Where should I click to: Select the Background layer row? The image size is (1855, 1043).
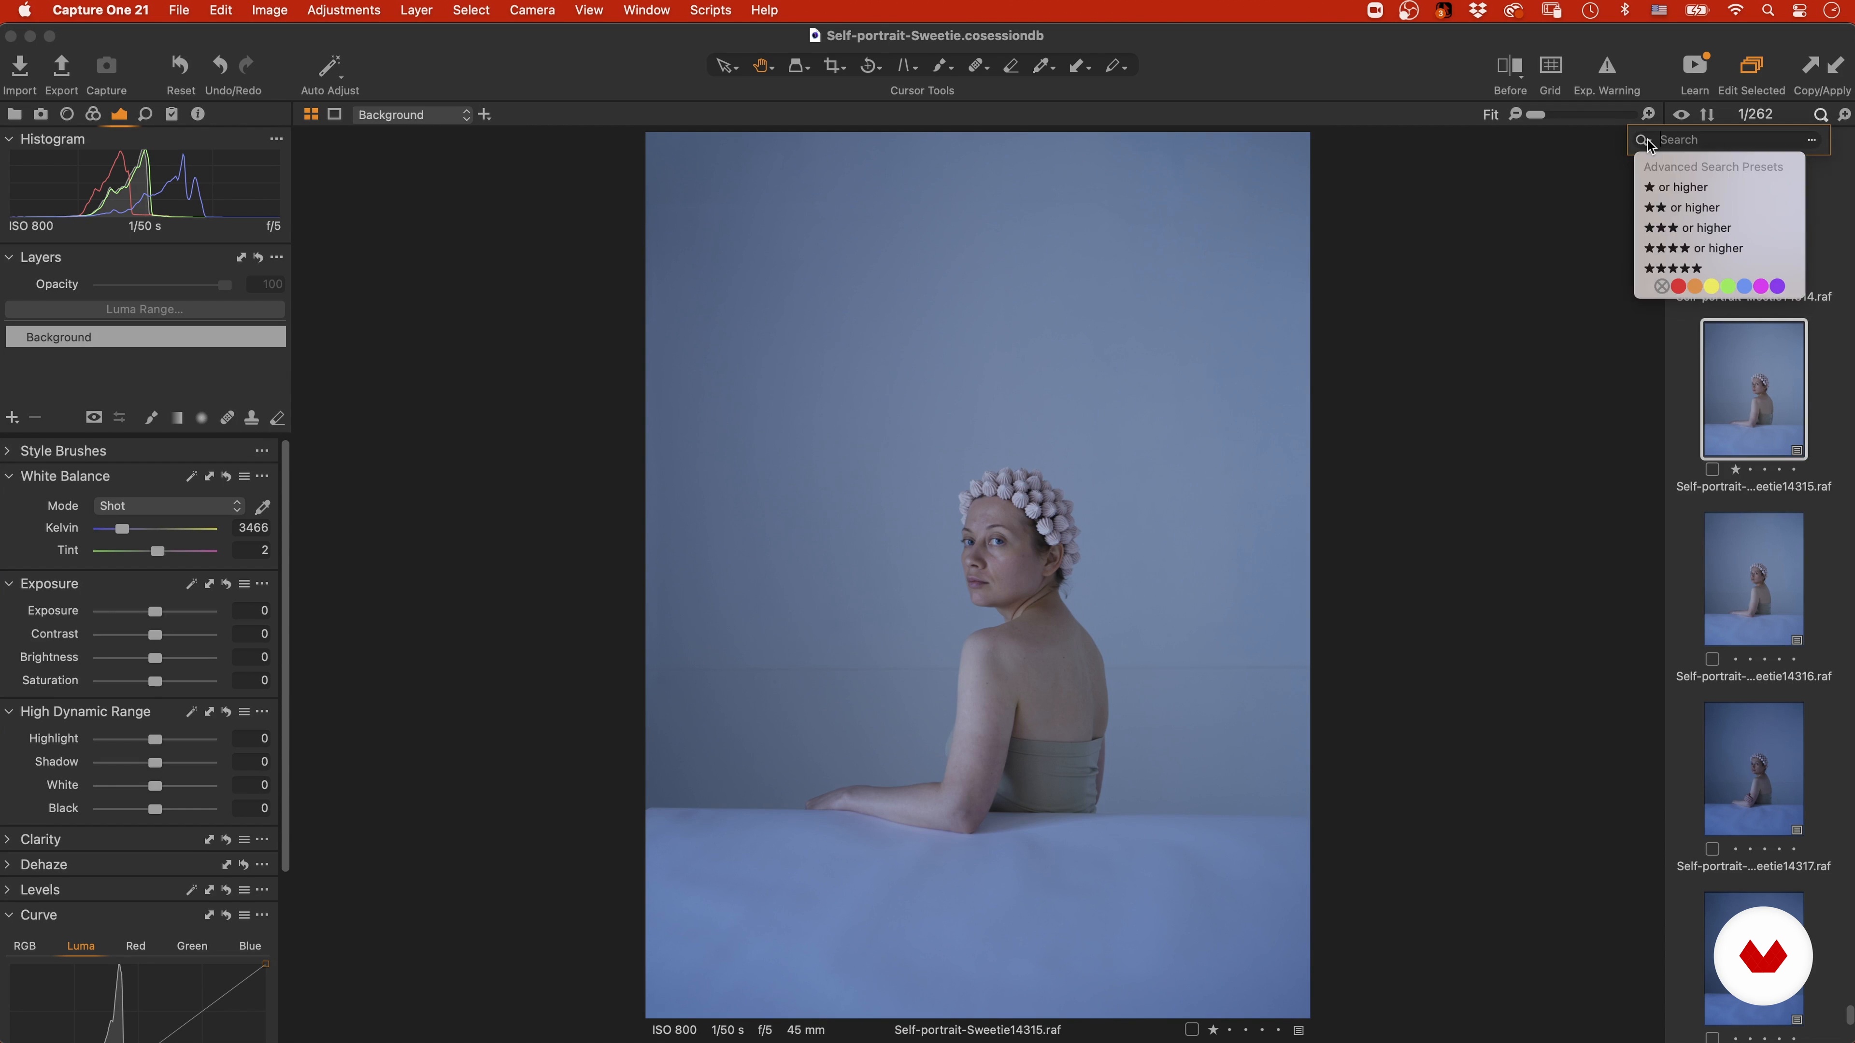145,338
